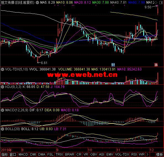The height and width of the screenshot is (157, 164).
Task: Select the DMA indicator tab
Action: (x=42, y=155)
